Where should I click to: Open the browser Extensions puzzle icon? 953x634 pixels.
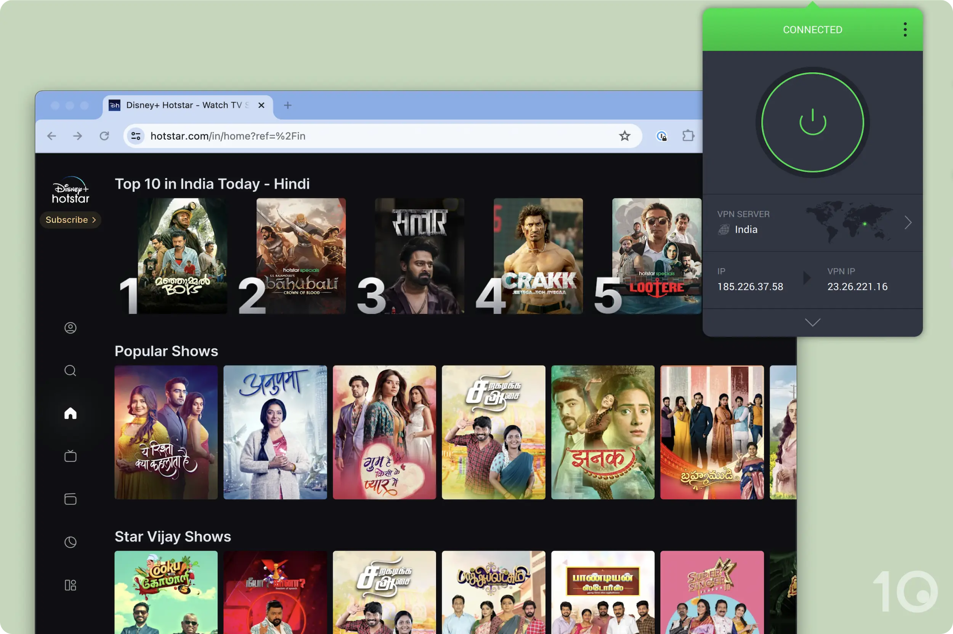(x=688, y=136)
